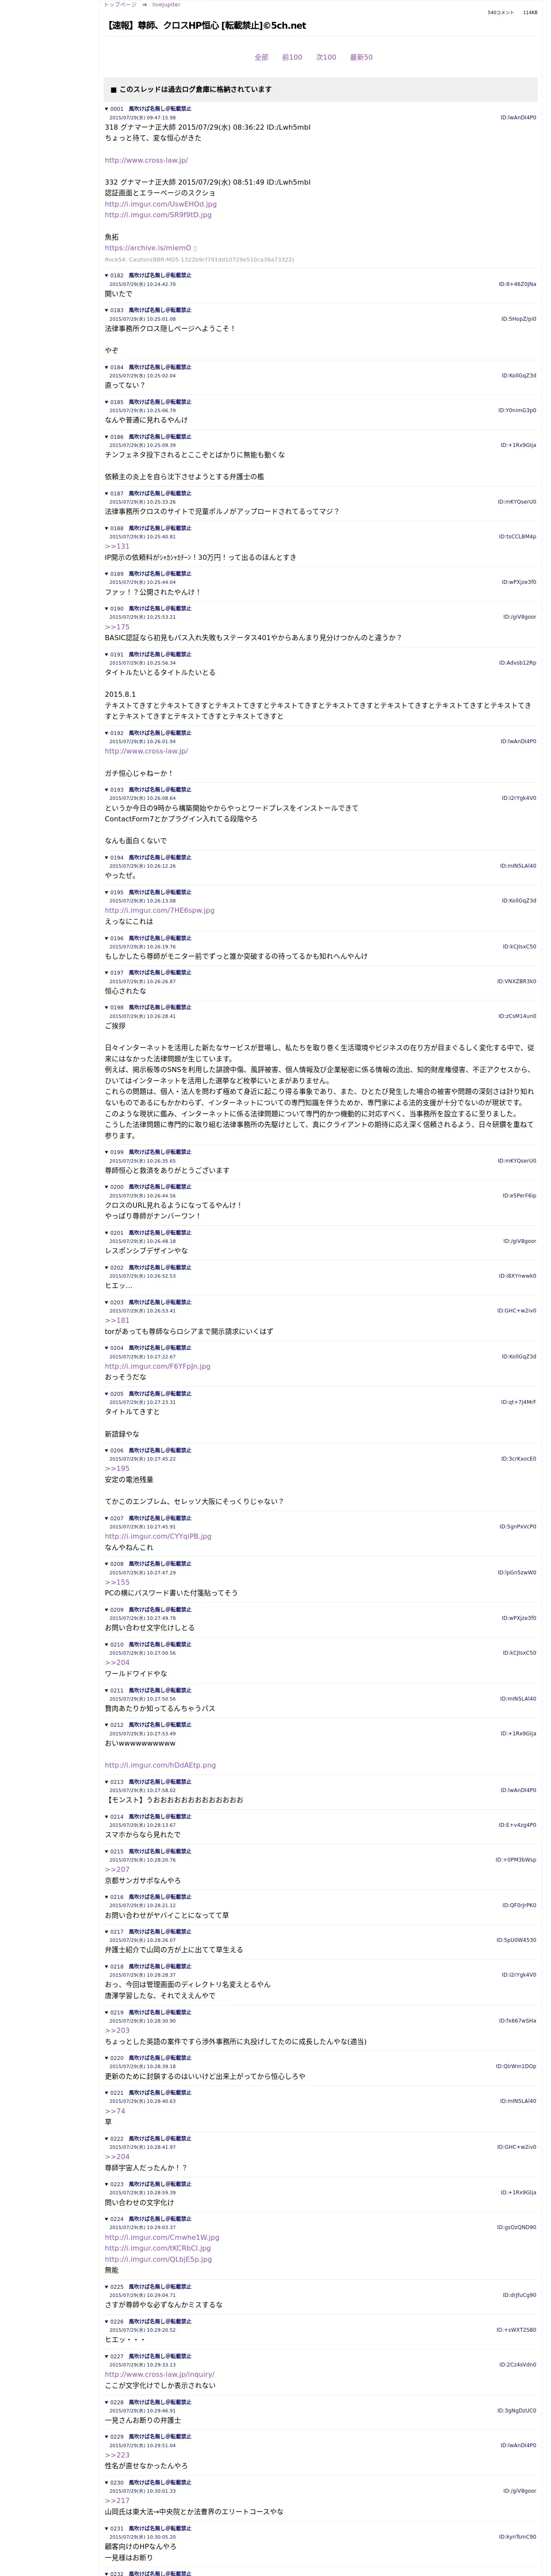Open imgur link 7HE6spw.jpg

click(x=159, y=911)
